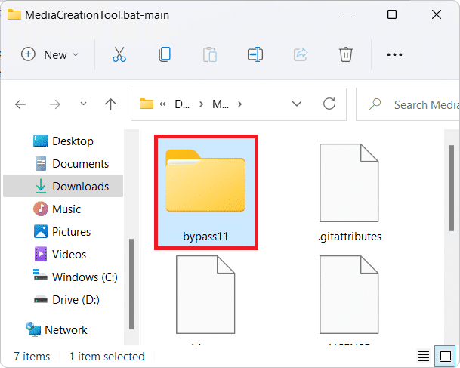Viewport: 460px width, 368px height.
Task: Select Network in the navigation pane
Action: click(57, 330)
